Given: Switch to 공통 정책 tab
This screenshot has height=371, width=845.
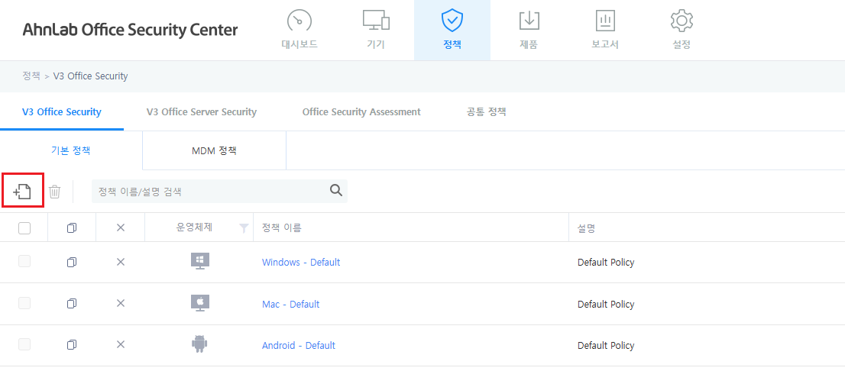Looking at the screenshot, I should point(486,112).
